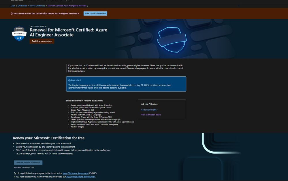Viewport: 288px width, 181px height.
Task: Click "Take an online assessment to validate your skills" bullet
Action: tap(44, 144)
